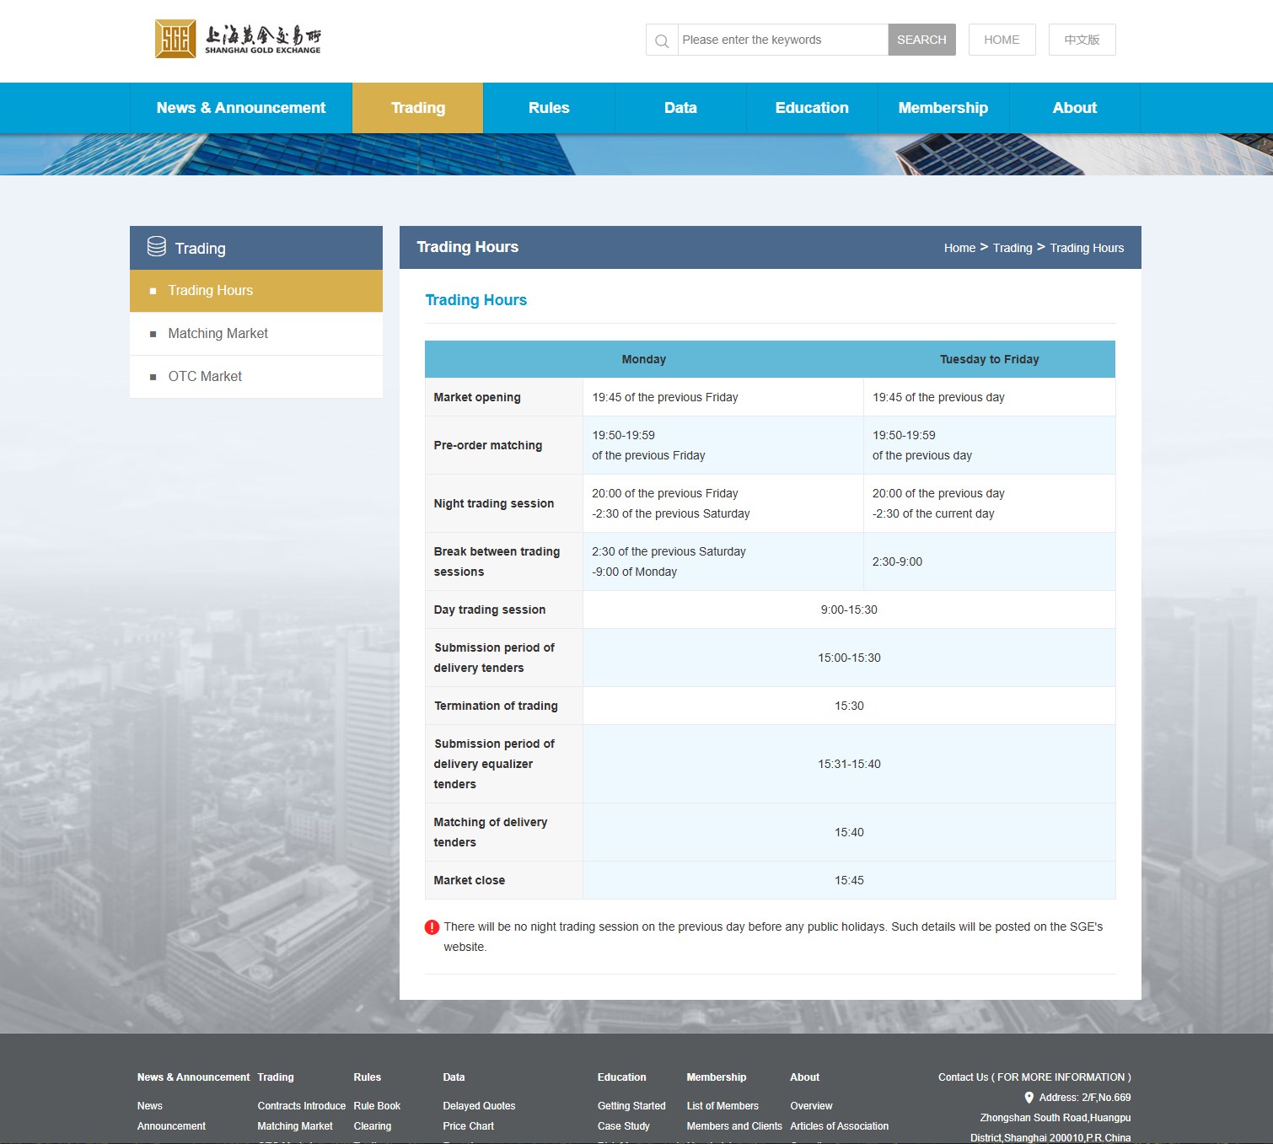This screenshot has width=1273, height=1144.
Task: Open Matching Market footer link
Action: tap(295, 1126)
